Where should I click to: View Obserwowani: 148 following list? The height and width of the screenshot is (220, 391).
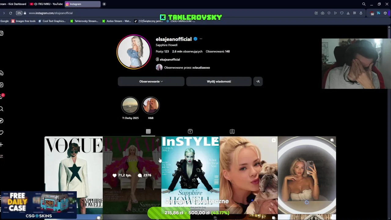click(x=218, y=51)
